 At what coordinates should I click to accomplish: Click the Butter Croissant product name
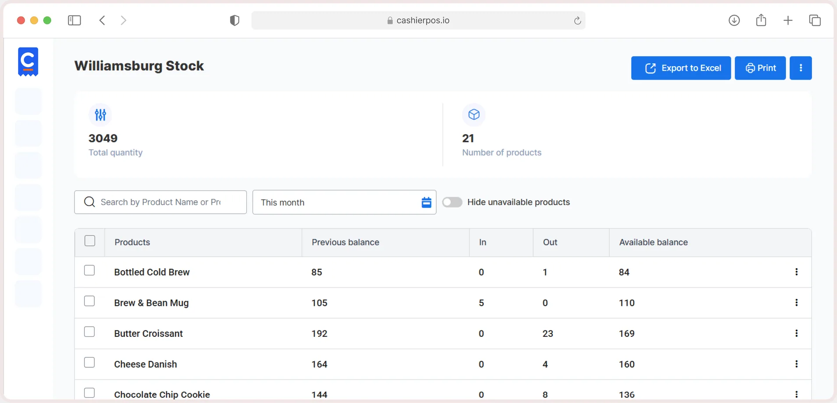[x=148, y=334]
